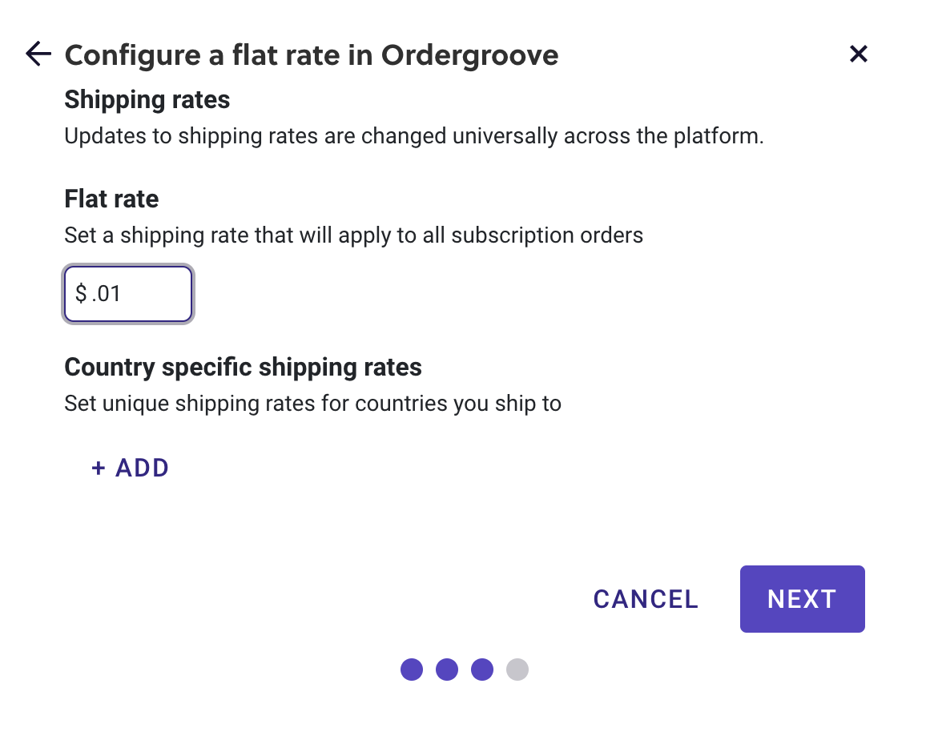Viewport: 926px width, 740px height.
Task: Click the plus symbol beside ADD
Action: pos(99,468)
